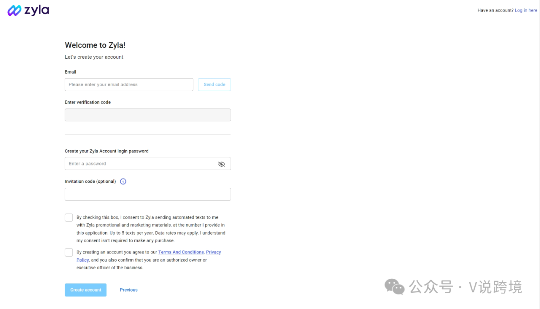The image size is (540, 309).
Task: Click the 'Email' field label
Action: pos(70,72)
